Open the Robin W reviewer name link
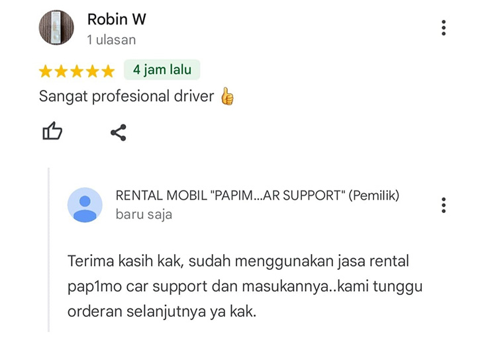The image size is (494, 340). coord(117,19)
